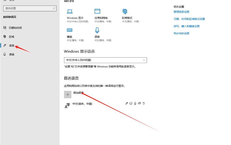Open 日期、时间和区域格式设置 link
This screenshot has width=231, height=145.
189,19
